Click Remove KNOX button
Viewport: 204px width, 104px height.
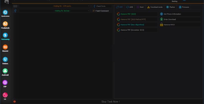[x=180, y=25]
